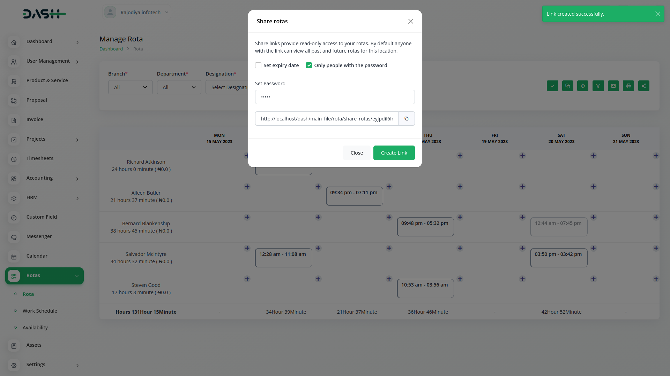
Task: Click the Set Password input field
Action: [x=335, y=97]
